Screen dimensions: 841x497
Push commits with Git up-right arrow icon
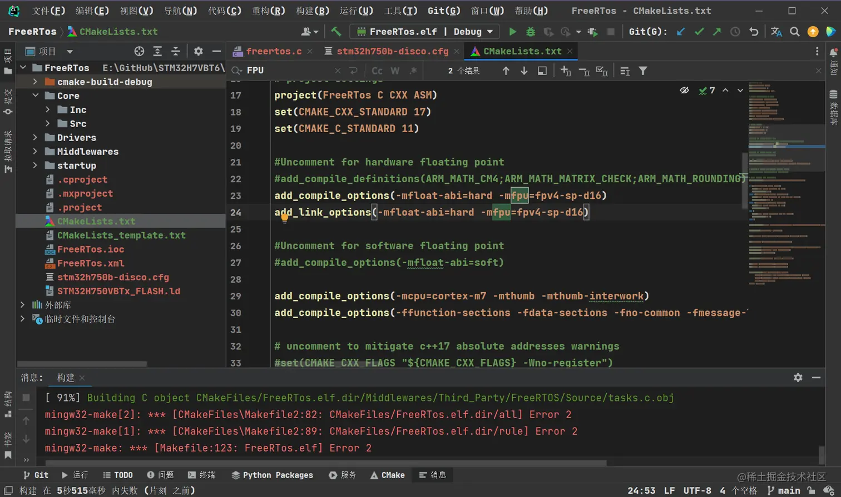coord(717,32)
